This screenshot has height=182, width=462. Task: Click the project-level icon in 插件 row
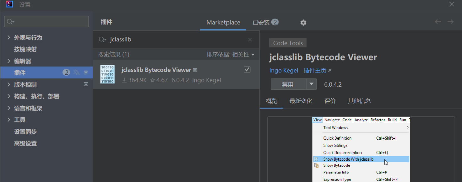[86, 73]
